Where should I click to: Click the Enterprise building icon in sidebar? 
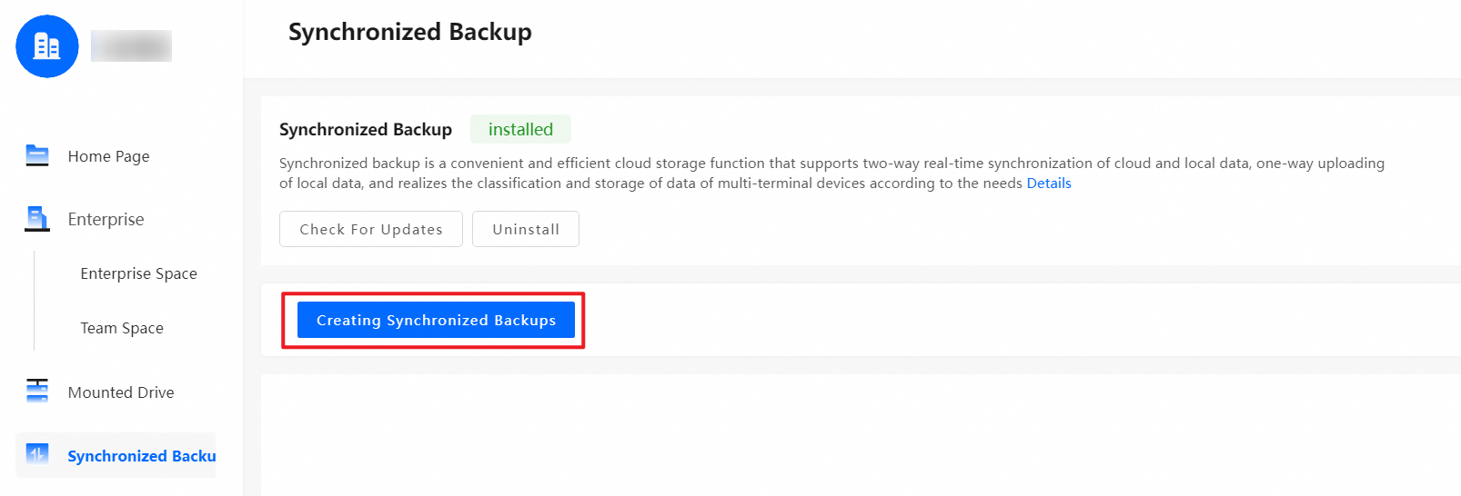click(x=37, y=219)
